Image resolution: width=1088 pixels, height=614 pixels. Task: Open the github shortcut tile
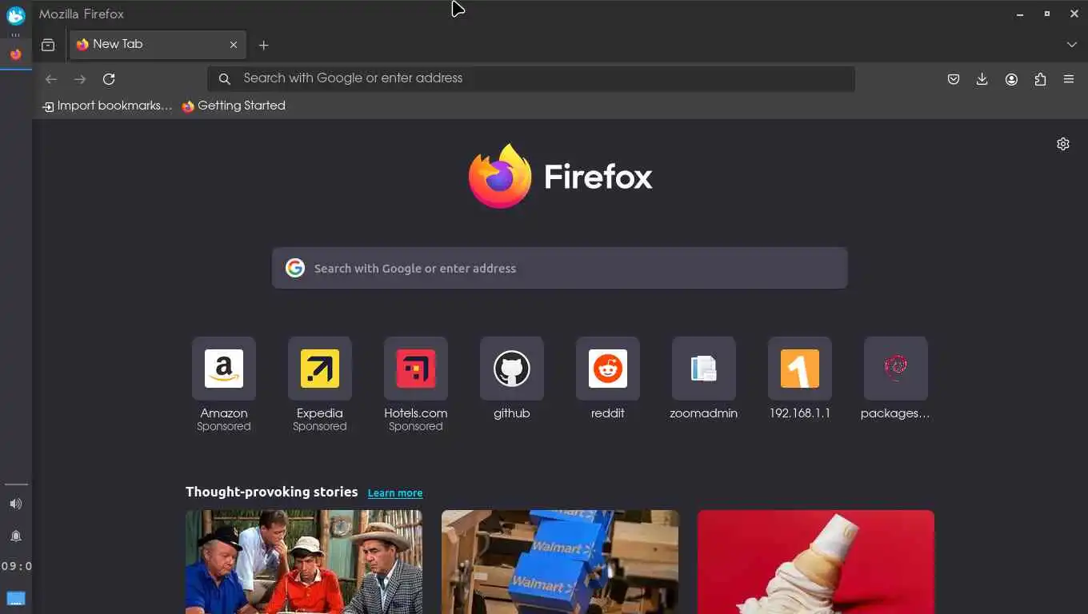click(512, 369)
